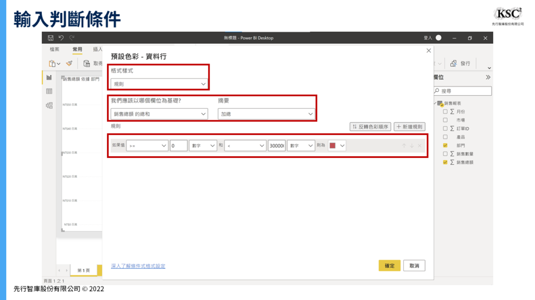Click the 登入 sign-in text
Viewport: 535px width, 300px height.
[428, 37]
